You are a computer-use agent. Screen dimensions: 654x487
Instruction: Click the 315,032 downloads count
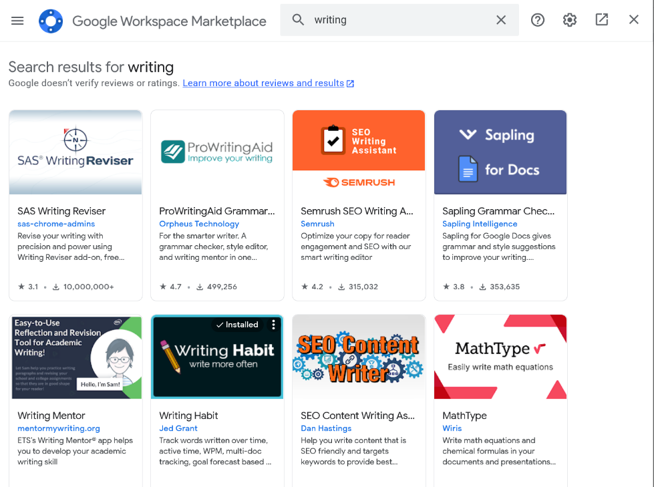pyautogui.click(x=358, y=287)
